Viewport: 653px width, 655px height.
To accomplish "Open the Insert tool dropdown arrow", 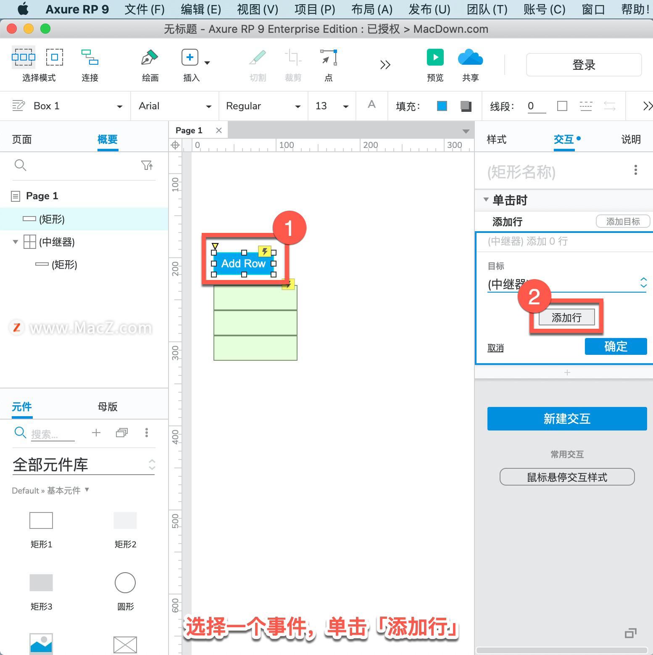I will 207,63.
